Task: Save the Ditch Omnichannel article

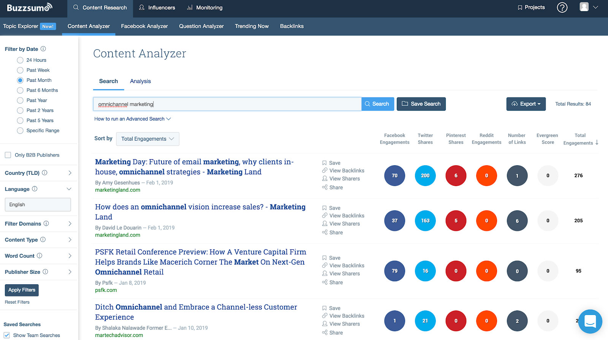Action: point(331,308)
